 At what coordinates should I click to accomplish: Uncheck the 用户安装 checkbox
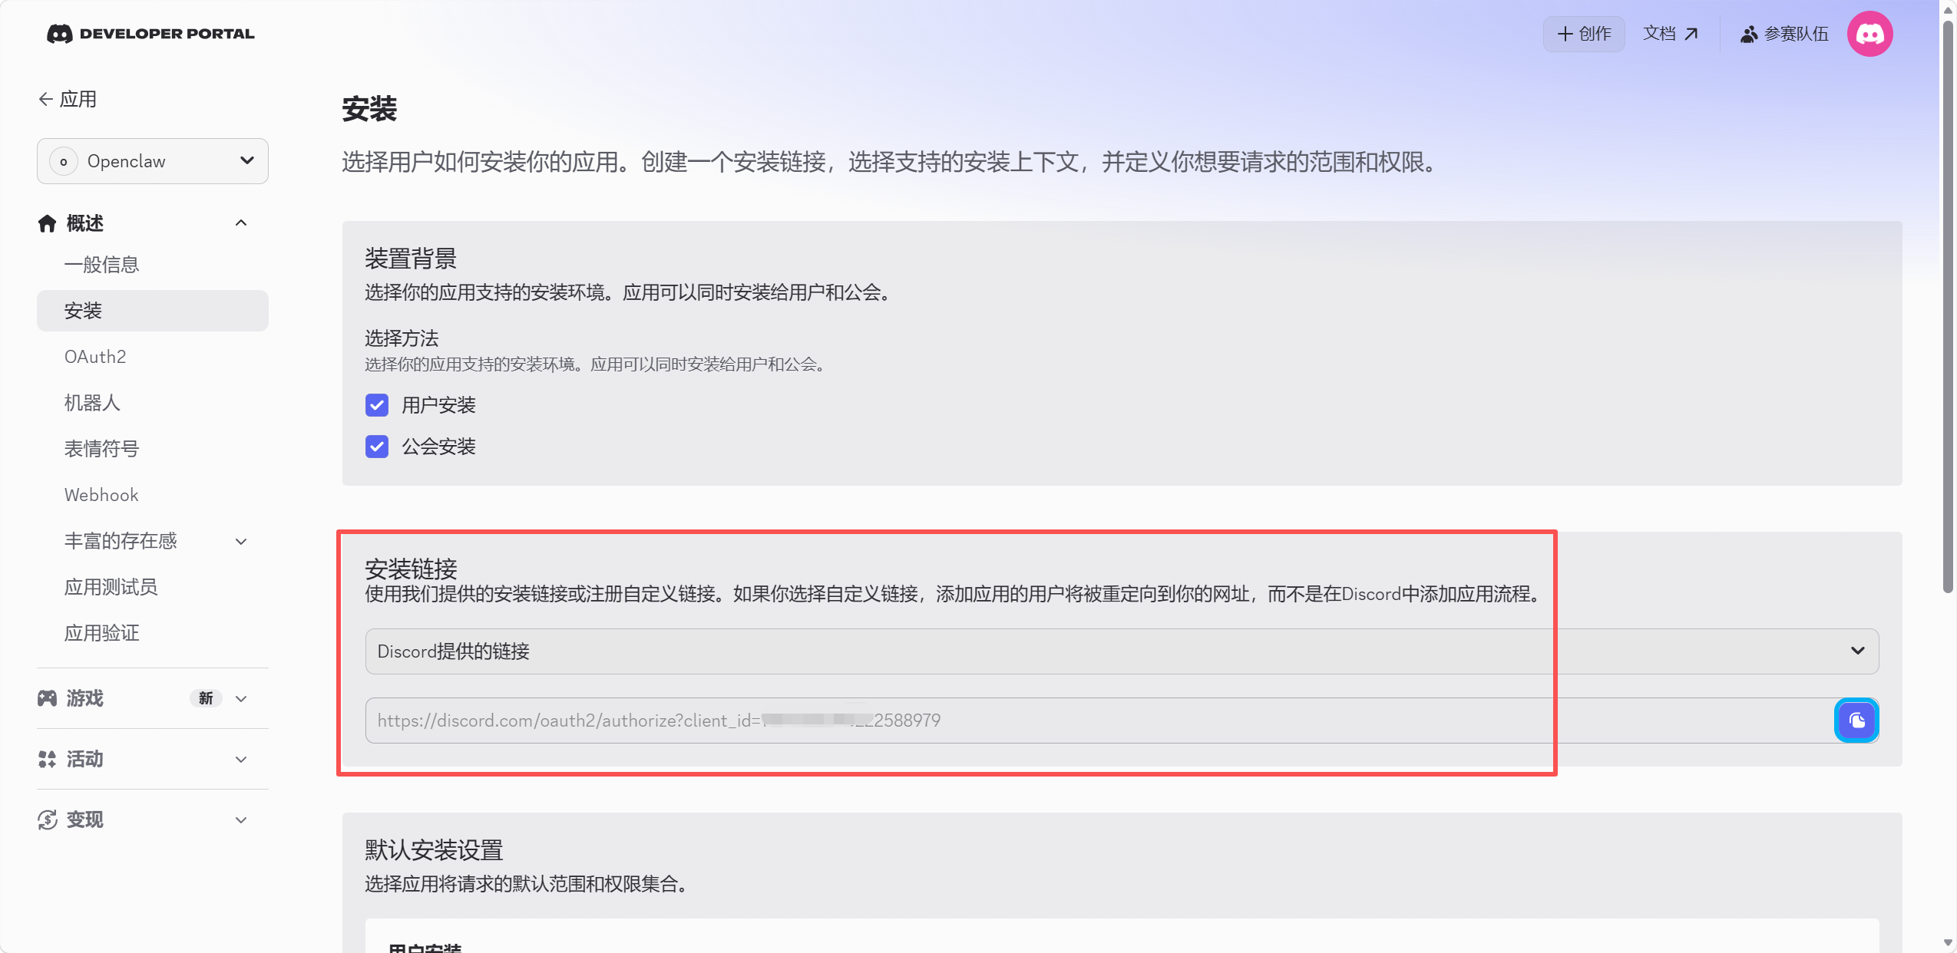point(377,405)
